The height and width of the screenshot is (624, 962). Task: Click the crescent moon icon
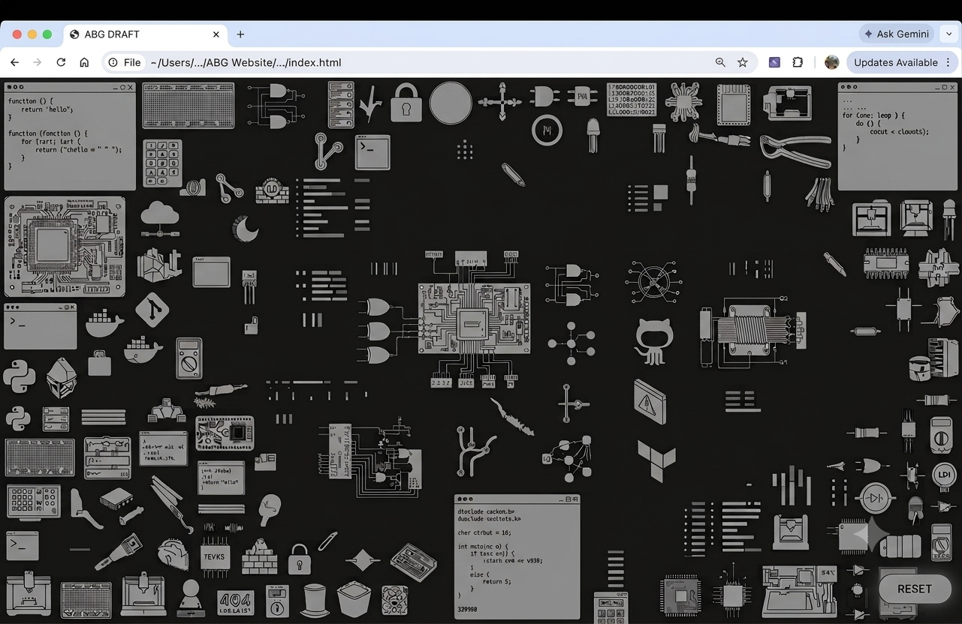pyautogui.click(x=244, y=228)
